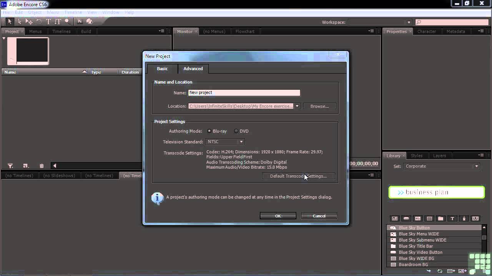Click the OK button
This screenshot has height=276, width=492.
point(278,216)
